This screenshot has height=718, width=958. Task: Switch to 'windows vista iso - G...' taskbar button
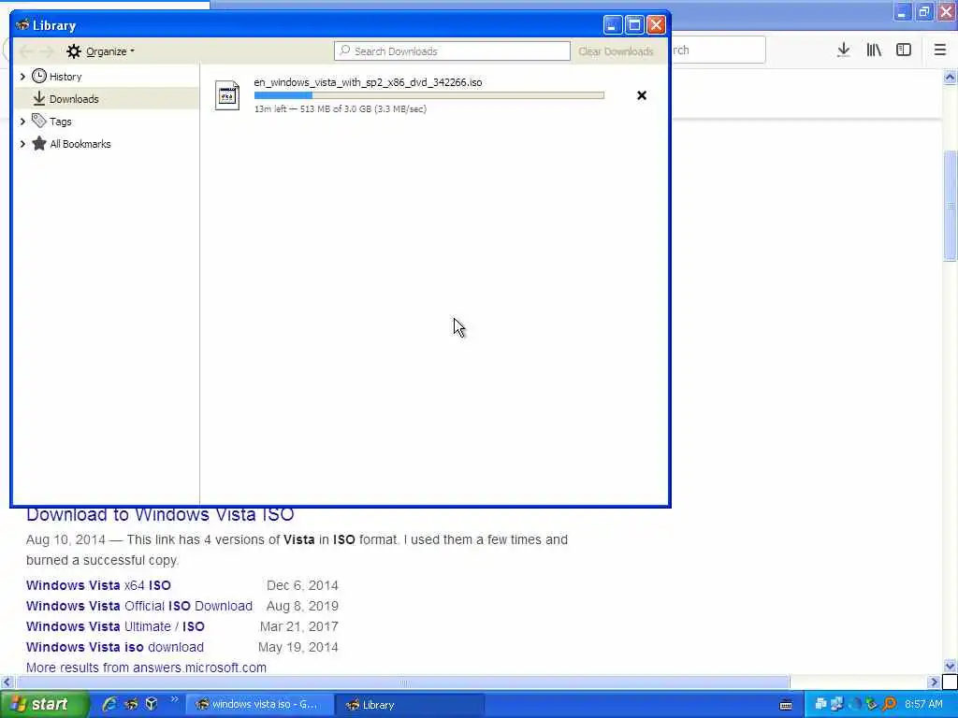(x=260, y=705)
